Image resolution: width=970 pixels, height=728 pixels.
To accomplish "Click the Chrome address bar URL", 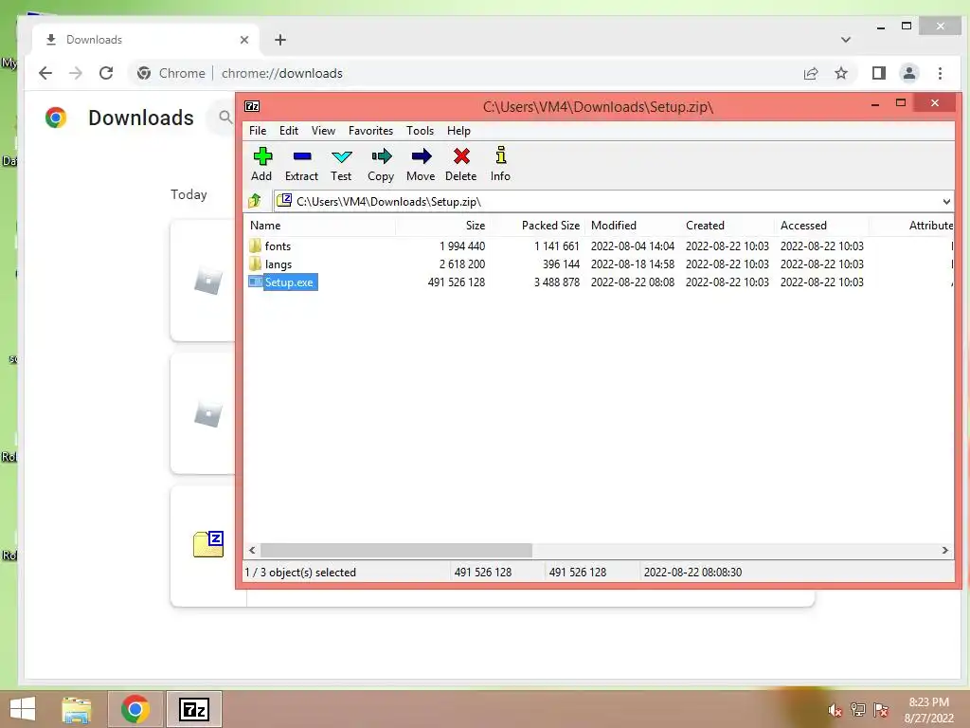I will coord(282,73).
